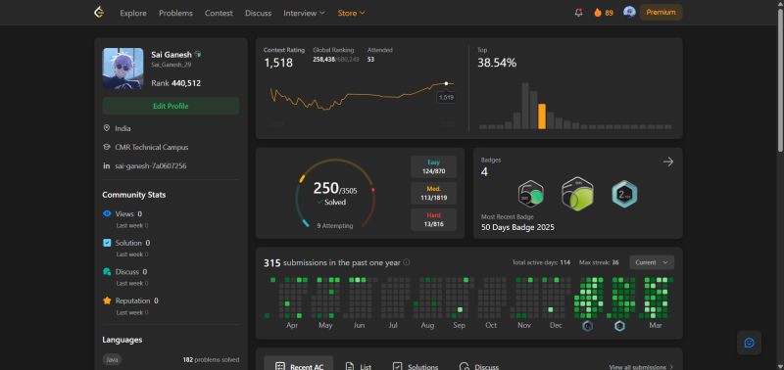
Task: Switch to the Solutions tab
Action: click(x=415, y=366)
